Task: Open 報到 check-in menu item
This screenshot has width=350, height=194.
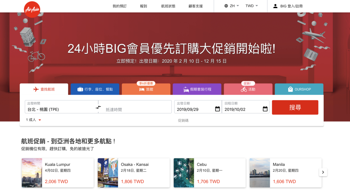Action: (143, 6)
